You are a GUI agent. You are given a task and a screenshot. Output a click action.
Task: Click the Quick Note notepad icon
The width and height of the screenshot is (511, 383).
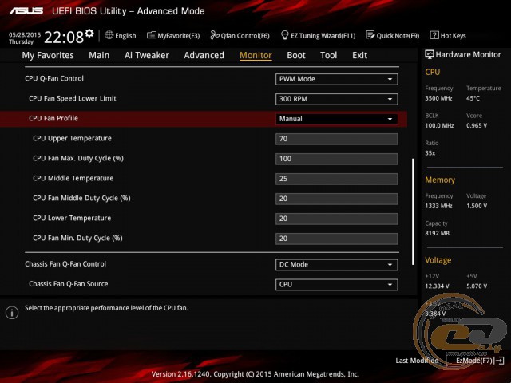(370, 35)
